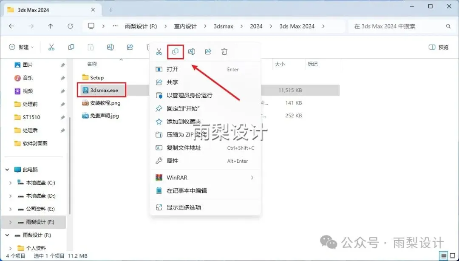The image size is (459, 261).
Task: Click 显示更多选项 menu entry
Action: click(205, 207)
